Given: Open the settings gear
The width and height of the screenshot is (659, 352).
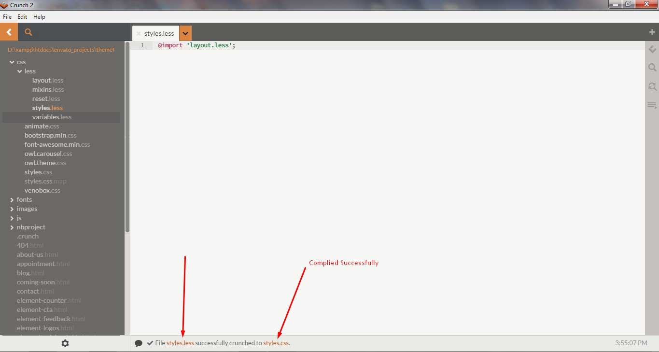Looking at the screenshot, I should click(x=65, y=343).
